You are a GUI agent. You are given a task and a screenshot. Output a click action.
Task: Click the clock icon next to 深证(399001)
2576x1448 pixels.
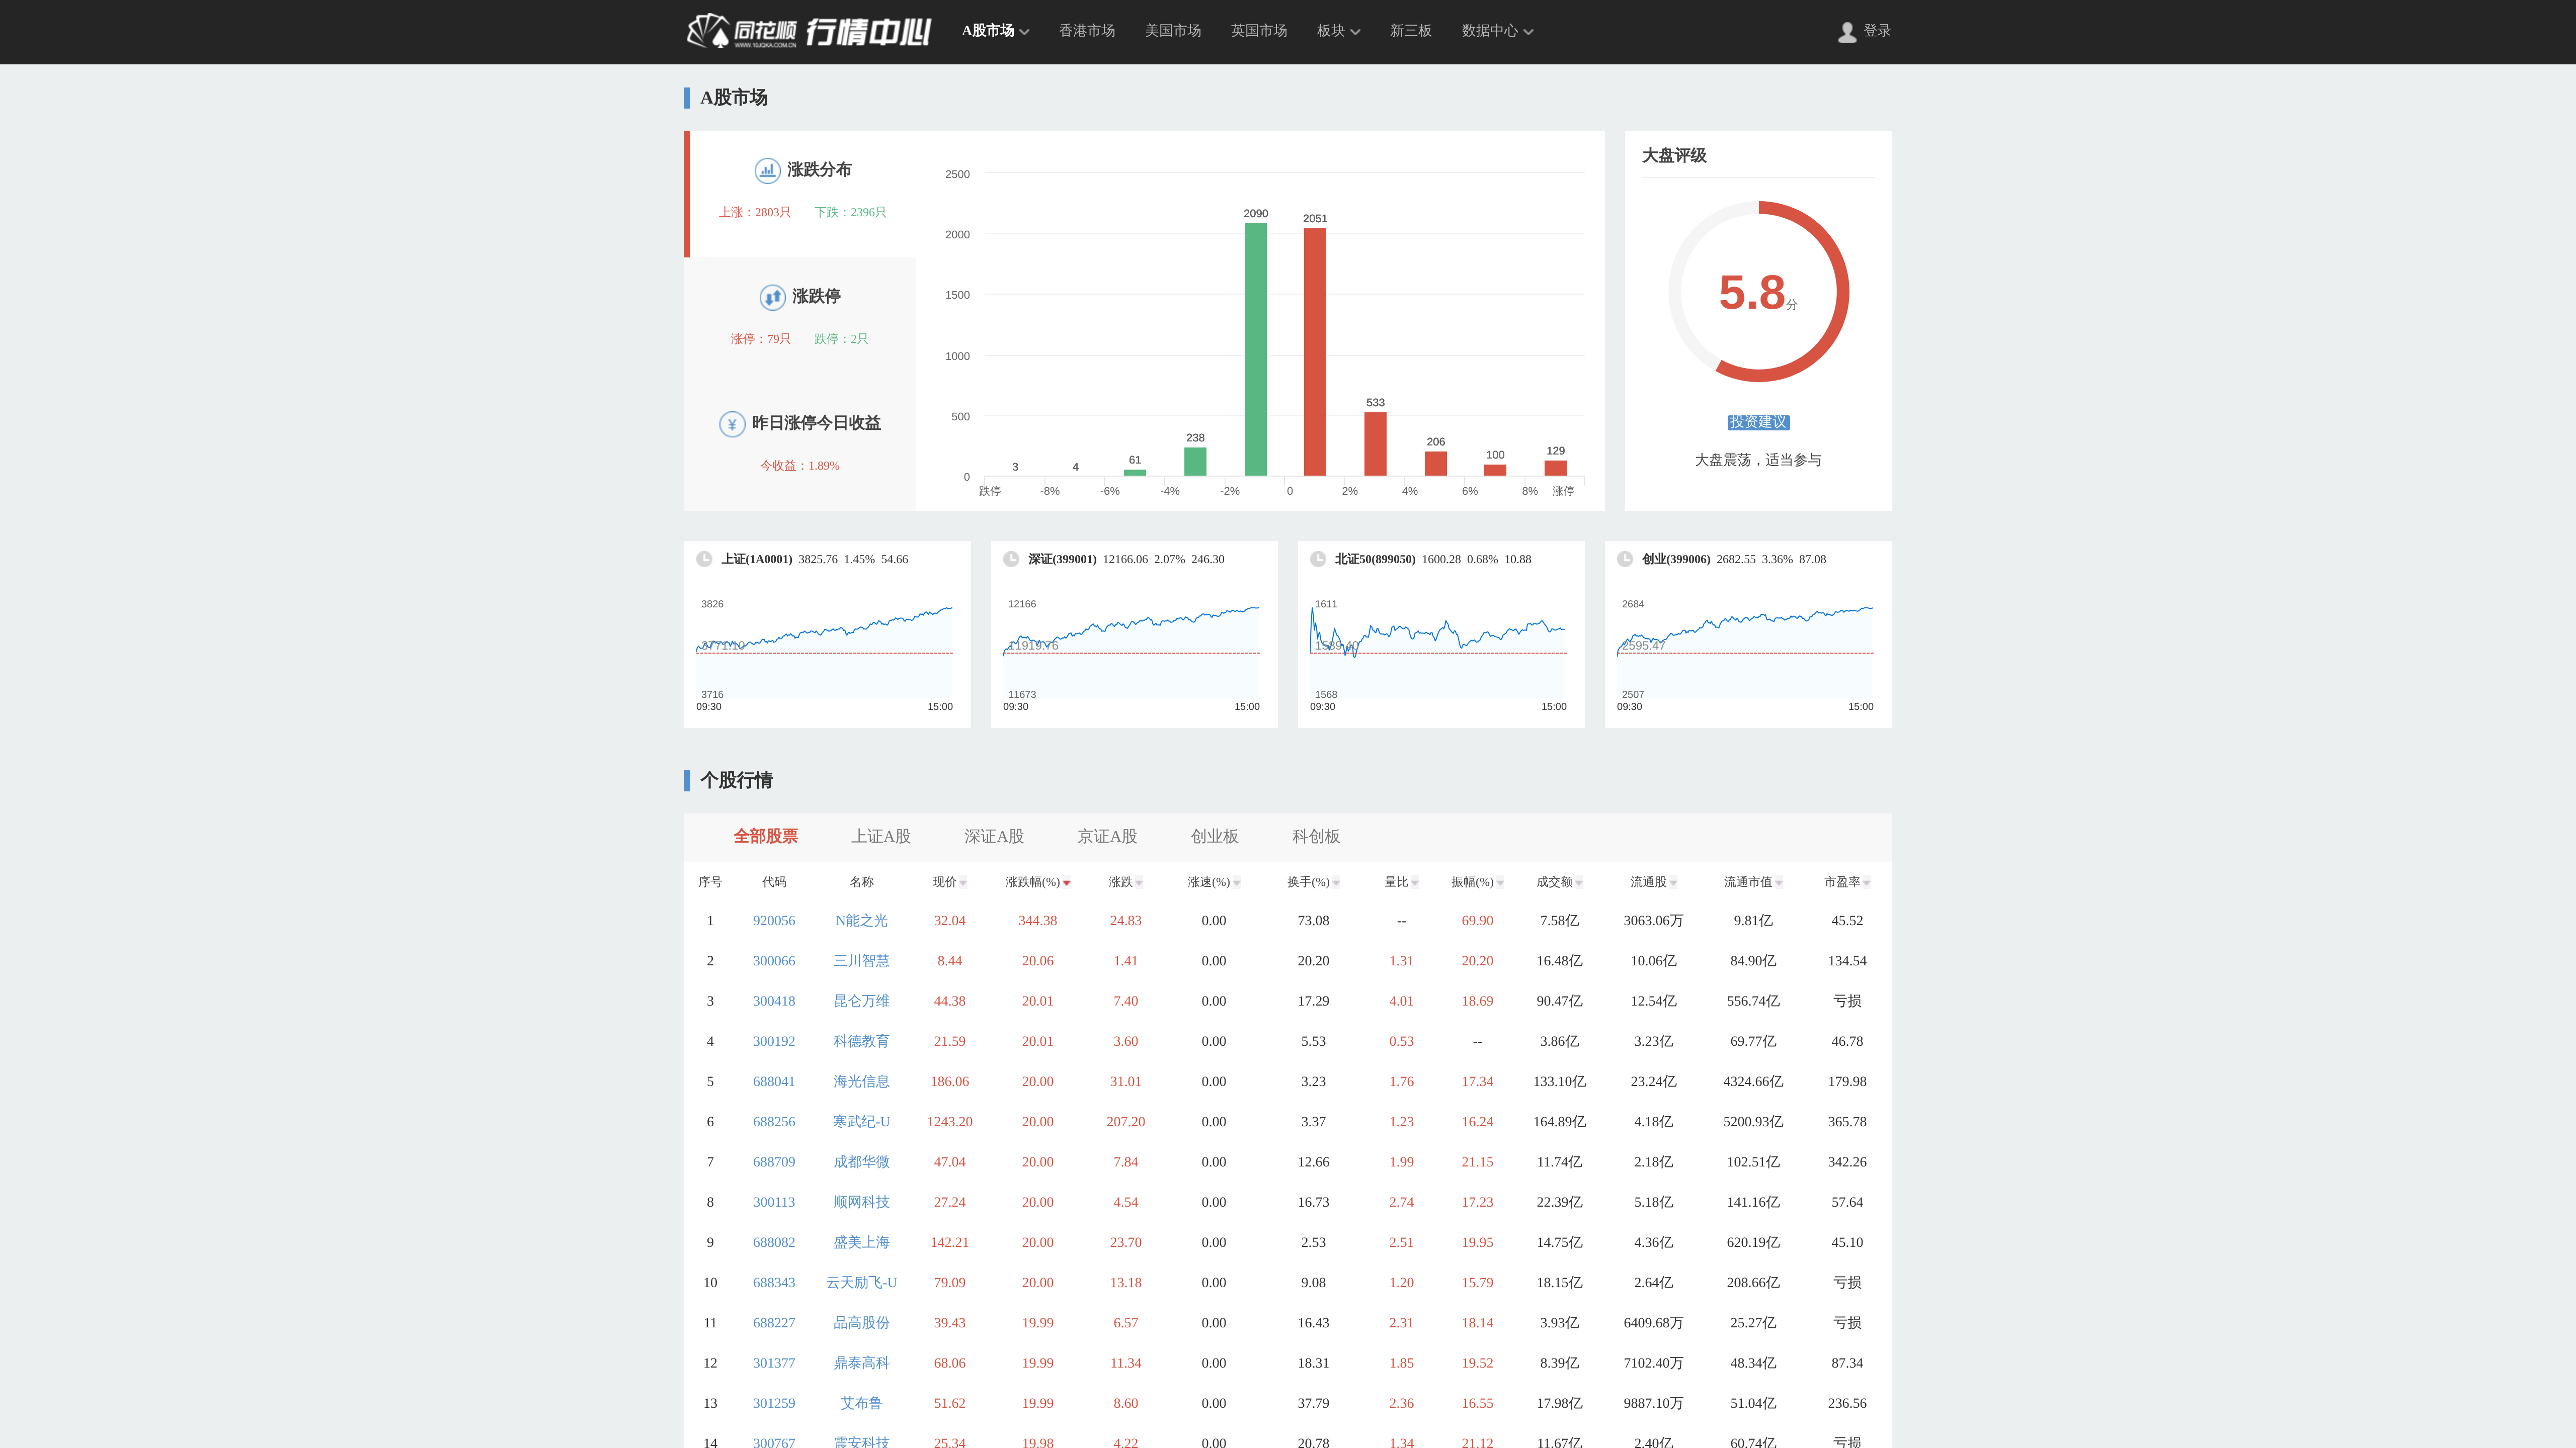point(1011,560)
